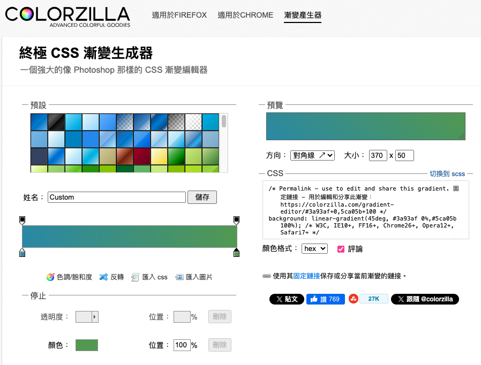
Task: Select the green color stop at right
Action: tap(237, 253)
